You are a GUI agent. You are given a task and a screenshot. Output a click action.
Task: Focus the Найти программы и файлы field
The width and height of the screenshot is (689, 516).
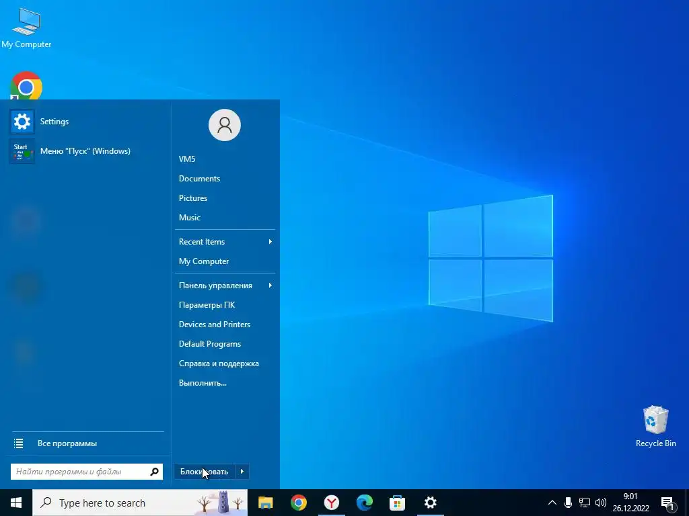87,472
